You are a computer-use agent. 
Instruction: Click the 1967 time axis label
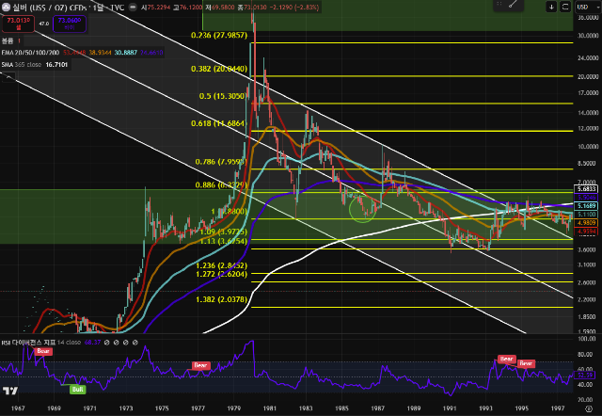pos(18,408)
